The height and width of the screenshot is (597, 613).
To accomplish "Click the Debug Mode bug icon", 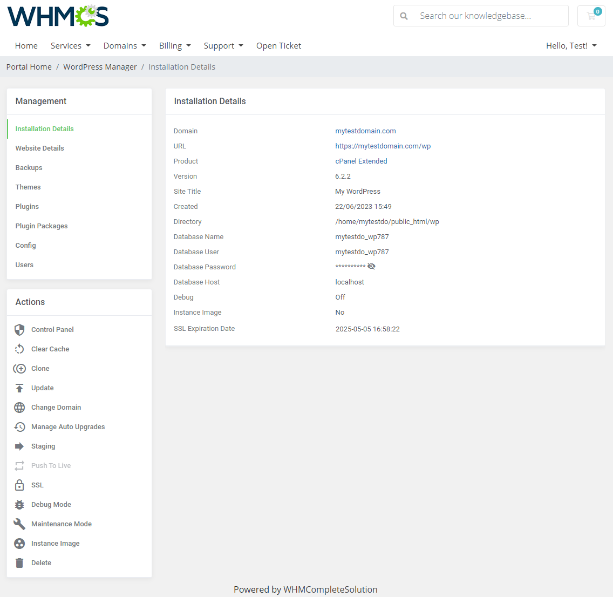I will 19,504.
